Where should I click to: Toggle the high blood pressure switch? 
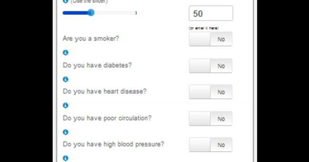pyautogui.click(x=210, y=145)
